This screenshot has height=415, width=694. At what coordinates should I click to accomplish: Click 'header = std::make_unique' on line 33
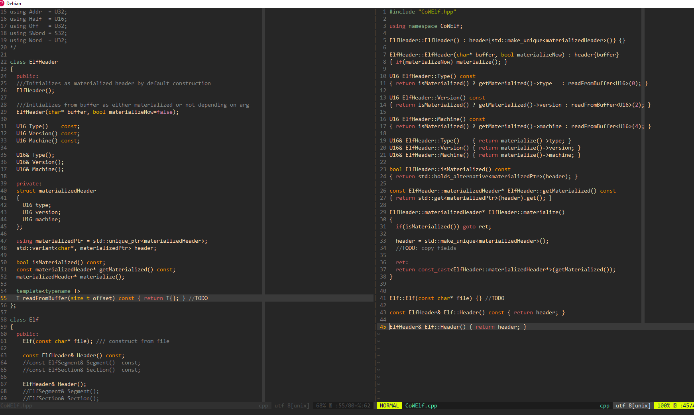(x=472, y=241)
